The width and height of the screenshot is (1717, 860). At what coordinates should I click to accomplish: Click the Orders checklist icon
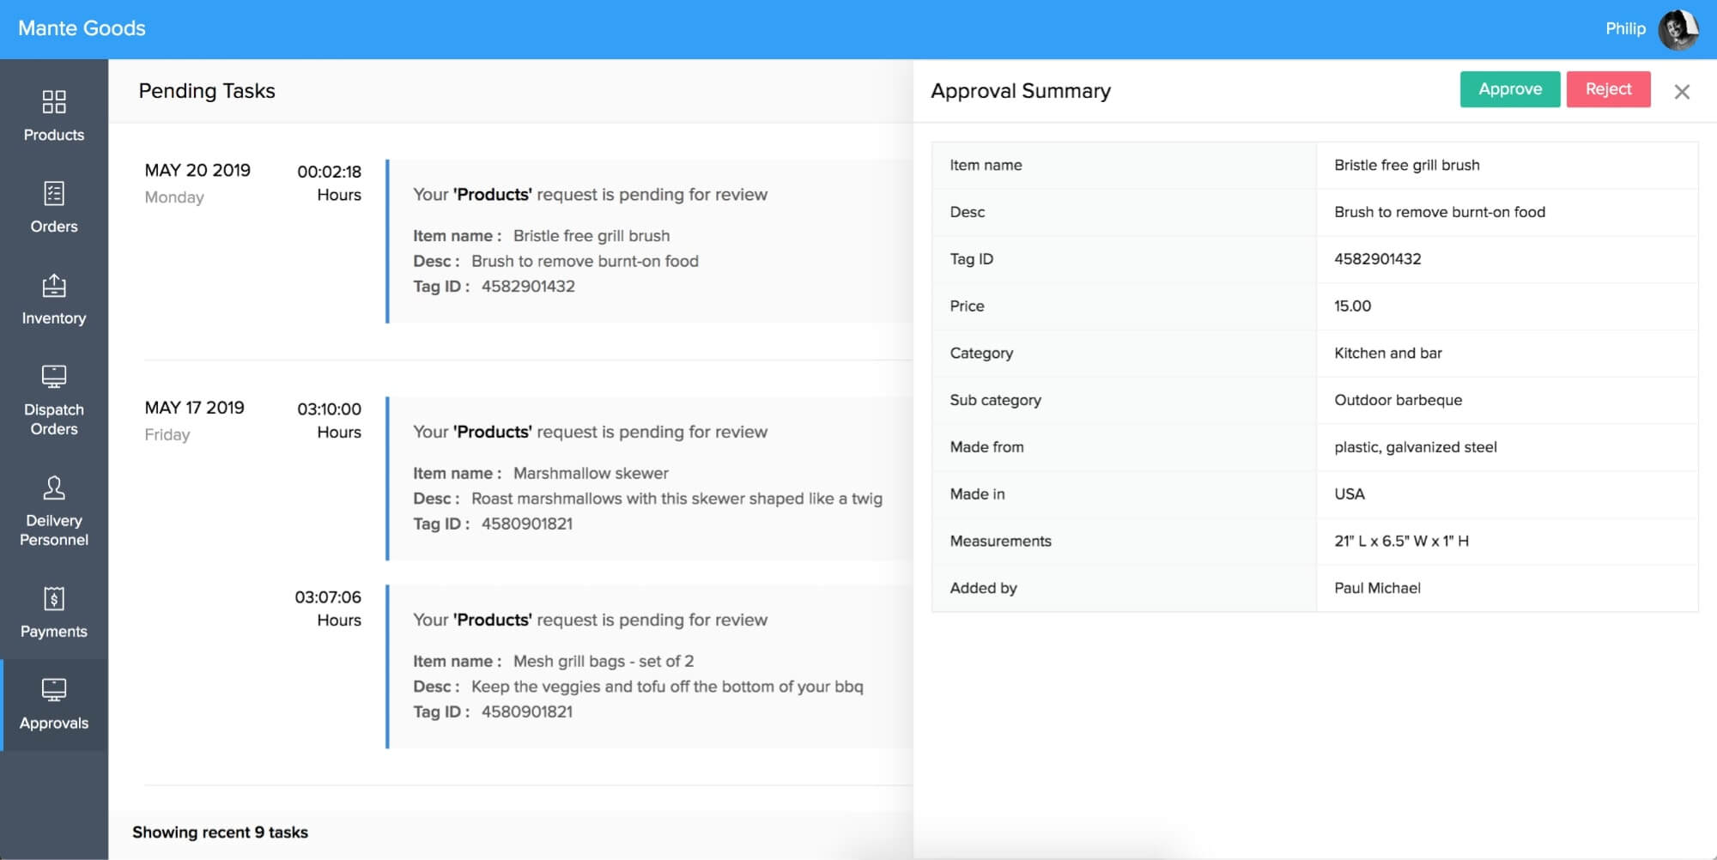point(54,194)
